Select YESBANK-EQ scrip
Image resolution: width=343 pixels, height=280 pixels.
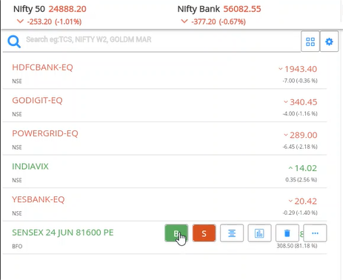pos(39,199)
